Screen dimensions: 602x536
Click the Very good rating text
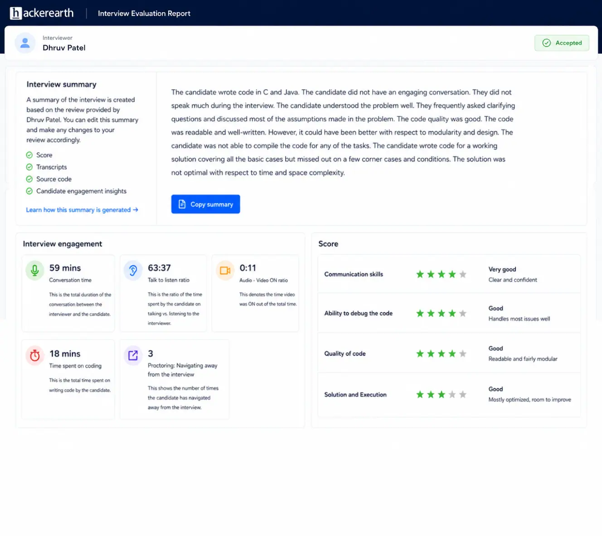(502, 269)
